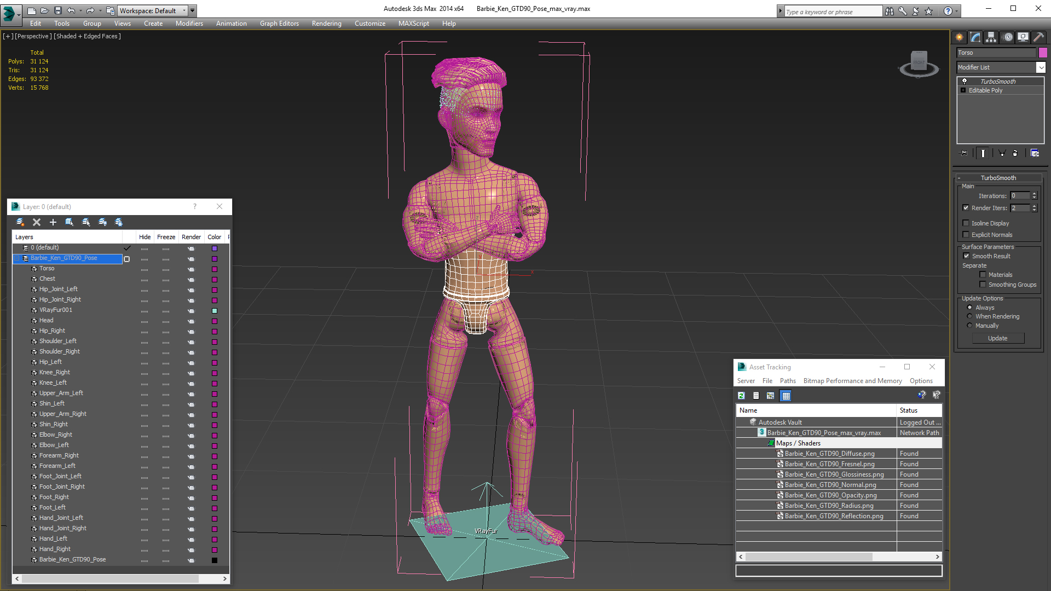1051x591 pixels.
Task: Enable the Isoline Display checkbox
Action: (966, 223)
